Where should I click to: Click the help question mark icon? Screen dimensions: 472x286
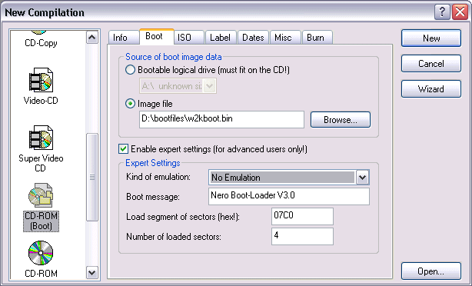(x=442, y=12)
